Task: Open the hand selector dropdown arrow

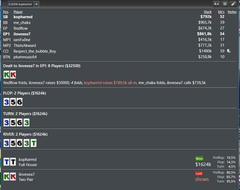Action: coord(36,4)
